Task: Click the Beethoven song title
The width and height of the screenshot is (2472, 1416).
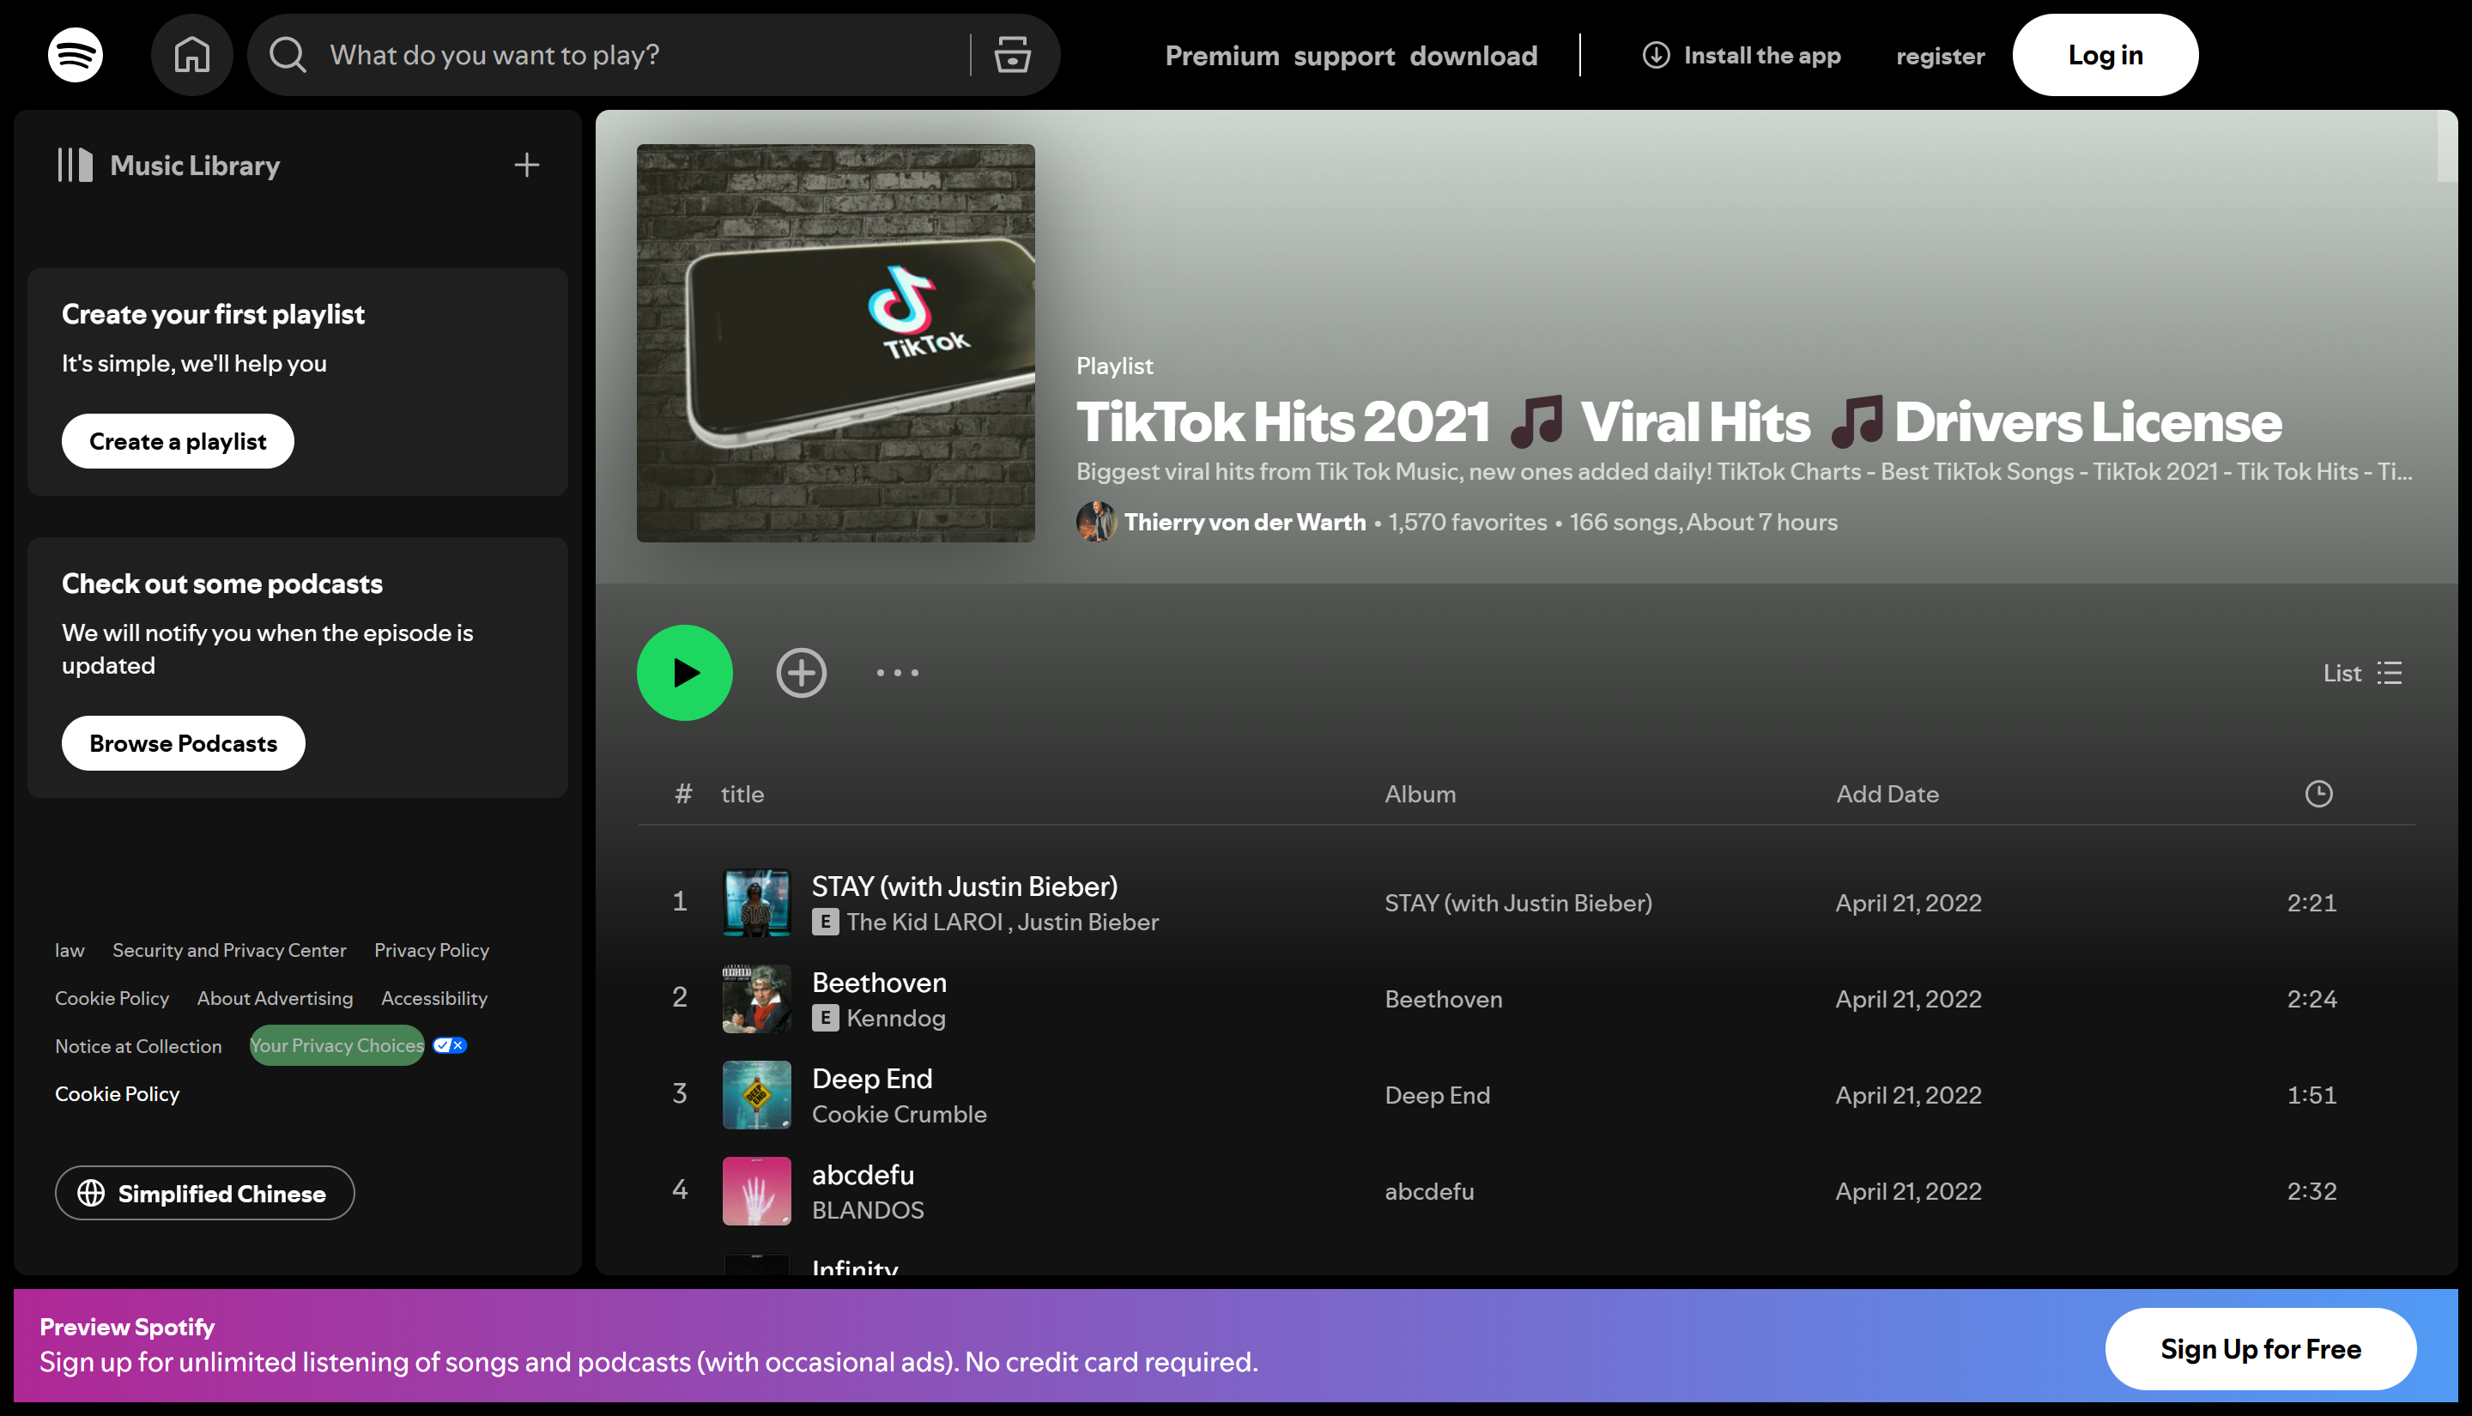Action: tap(879, 983)
